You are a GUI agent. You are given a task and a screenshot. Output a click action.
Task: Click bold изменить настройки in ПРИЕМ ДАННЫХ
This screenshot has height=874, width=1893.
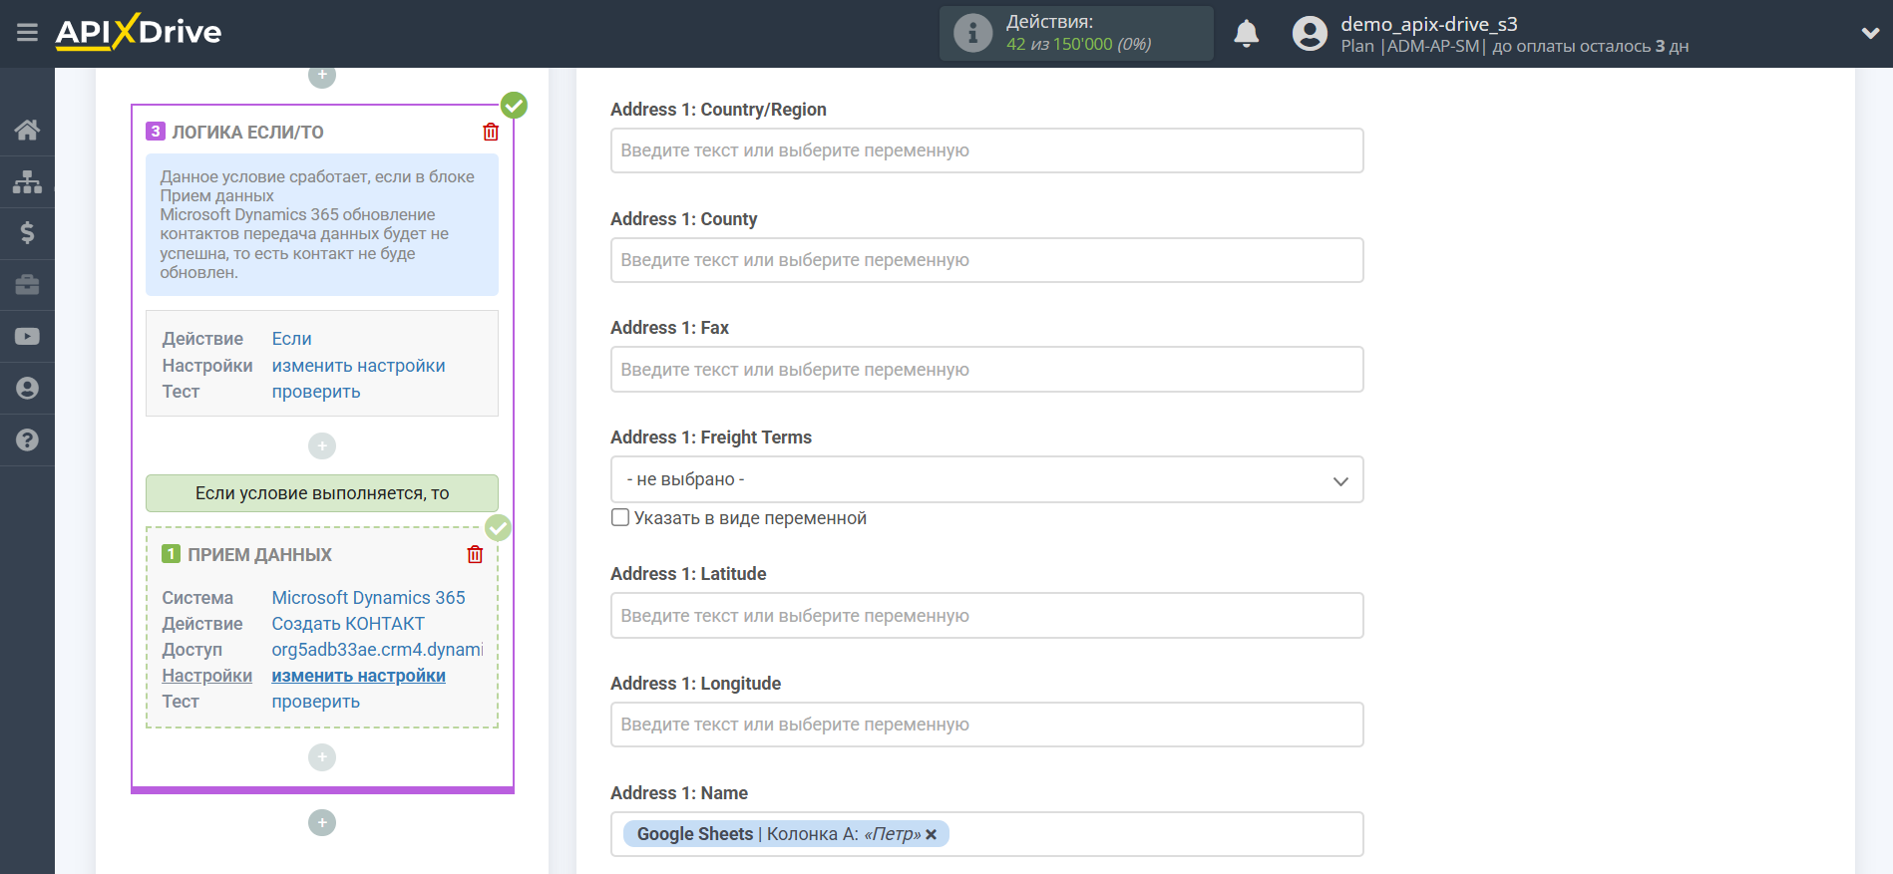[x=358, y=676]
